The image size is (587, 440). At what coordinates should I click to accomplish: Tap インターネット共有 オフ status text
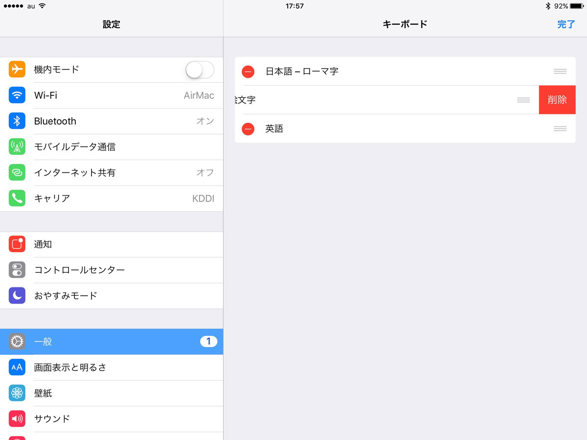click(205, 173)
